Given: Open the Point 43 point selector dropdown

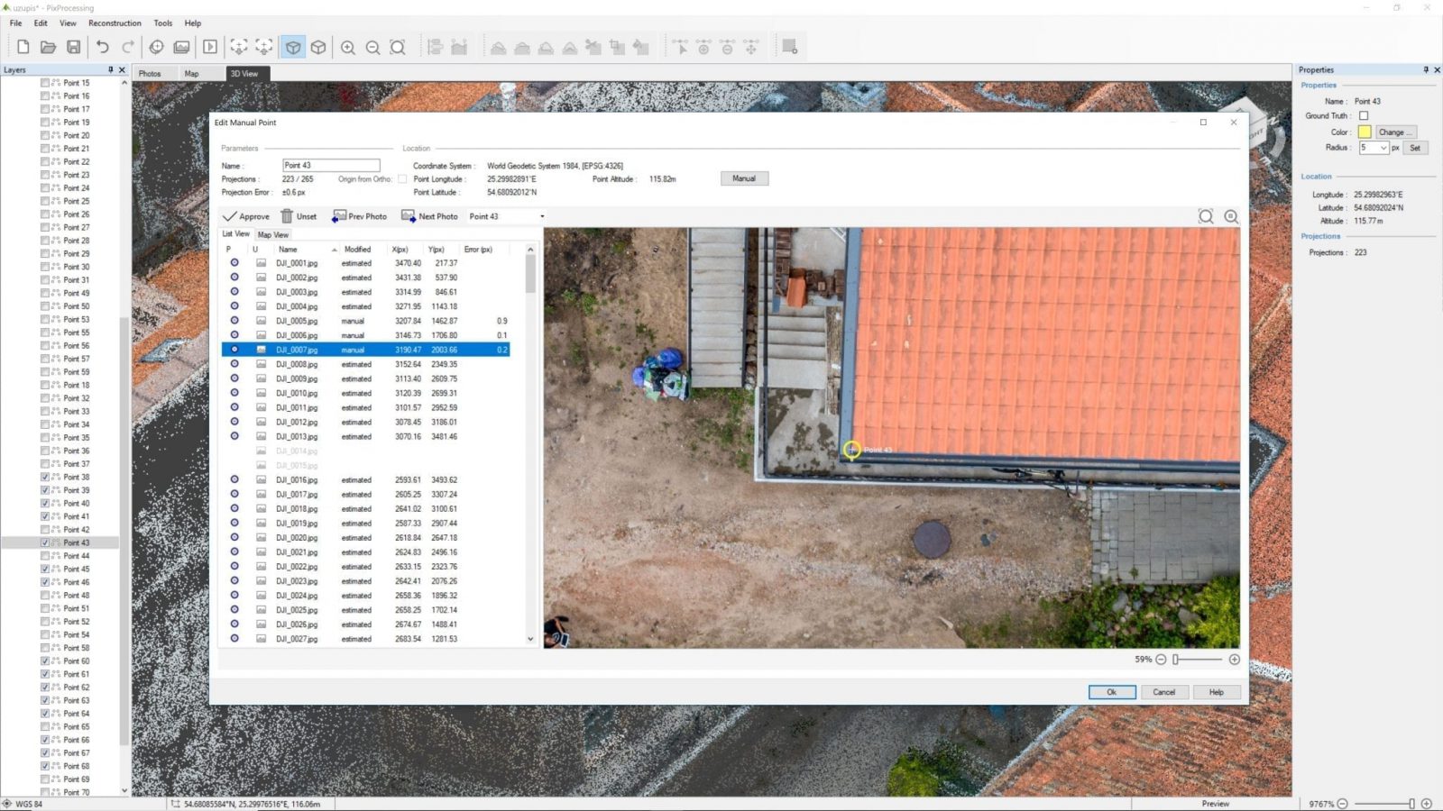Looking at the screenshot, I should click(x=541, y=216).
